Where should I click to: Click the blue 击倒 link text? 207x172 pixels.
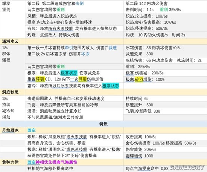[79, 3]
